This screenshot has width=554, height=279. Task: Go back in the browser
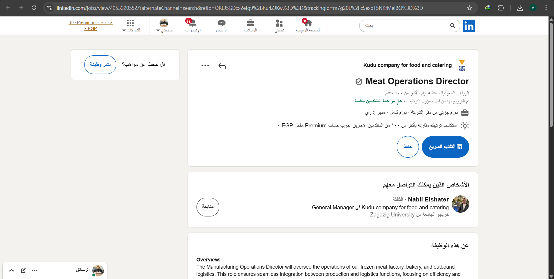8,8
